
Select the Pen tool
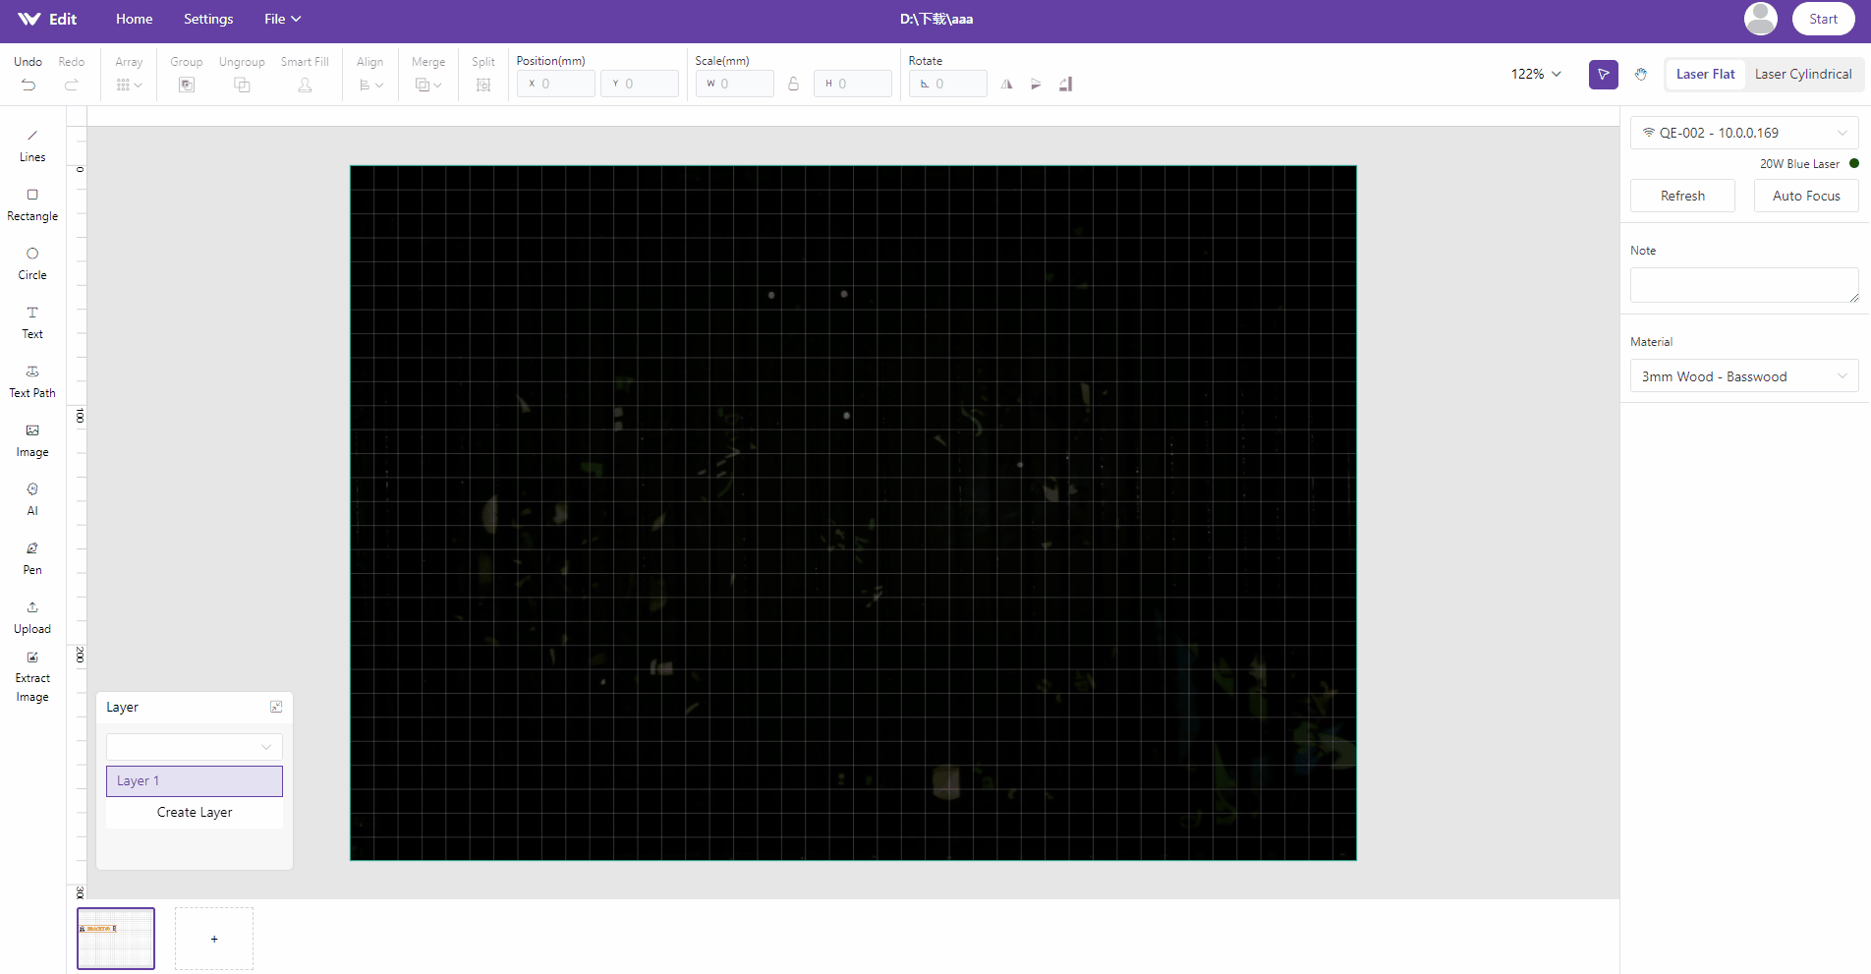coord(32,558)
